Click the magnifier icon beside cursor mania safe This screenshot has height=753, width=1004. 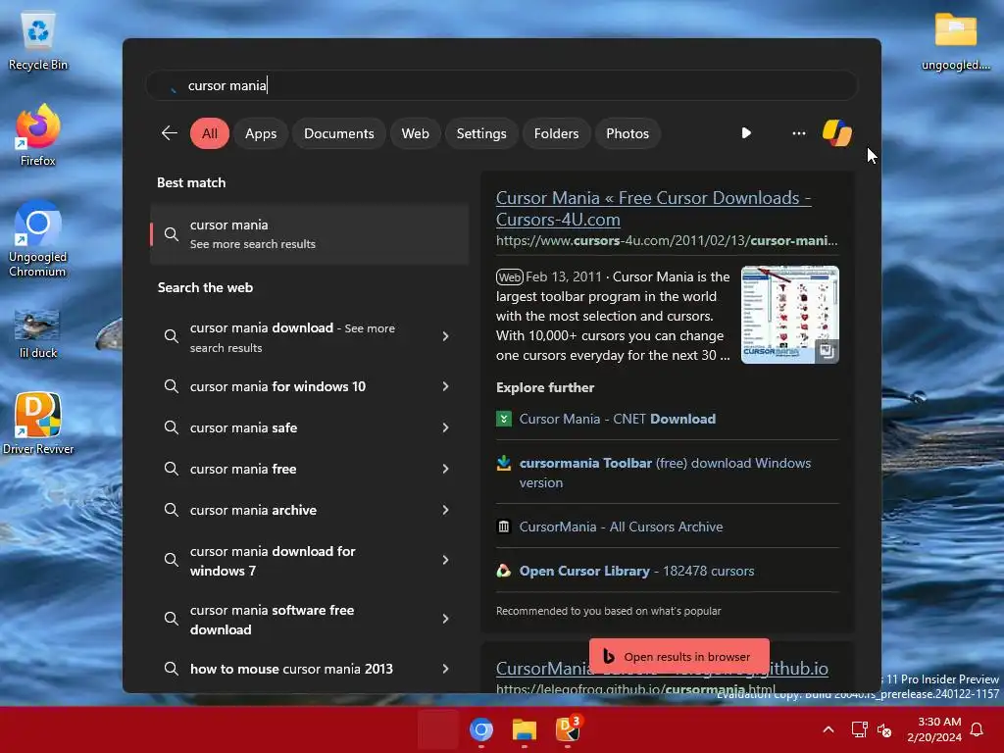[171, 427]
